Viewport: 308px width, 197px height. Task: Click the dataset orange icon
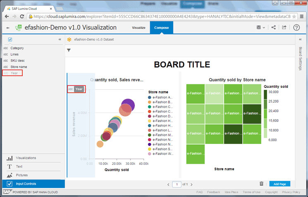[69, 40]
